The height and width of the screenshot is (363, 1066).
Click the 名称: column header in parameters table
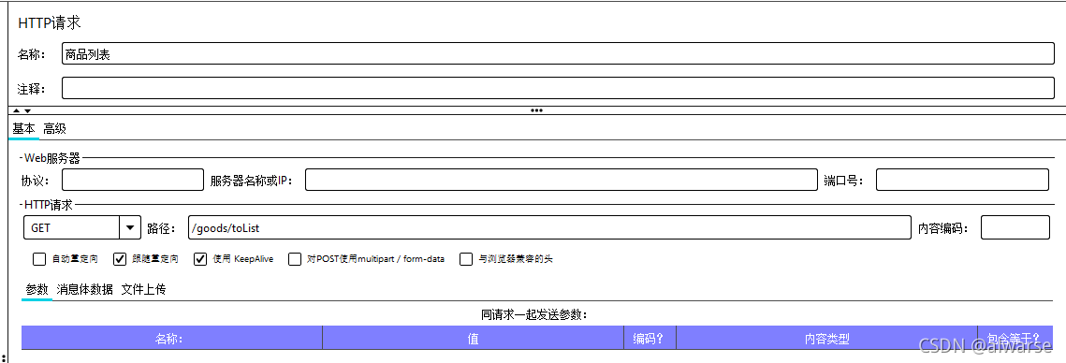(x=171, y=338)
